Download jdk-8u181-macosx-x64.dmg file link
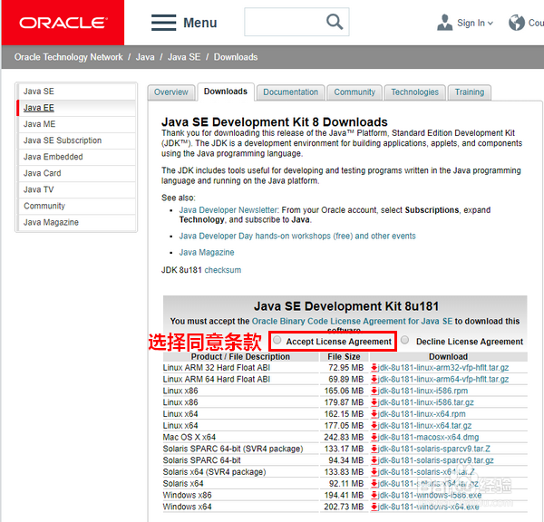 click(x=429, y=437)
